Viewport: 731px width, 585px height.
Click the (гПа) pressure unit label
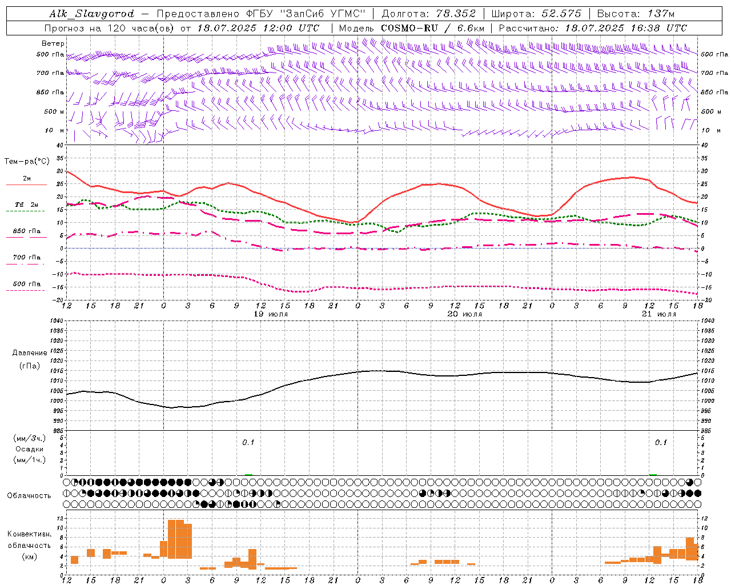(30, 366)
